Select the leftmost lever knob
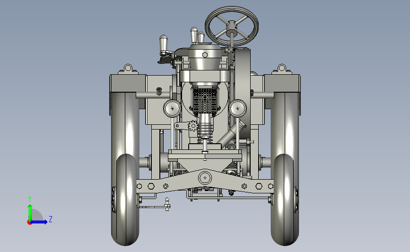Image resolution: width=410 pixels, height=252 pixels. click(x=164, y=43)
